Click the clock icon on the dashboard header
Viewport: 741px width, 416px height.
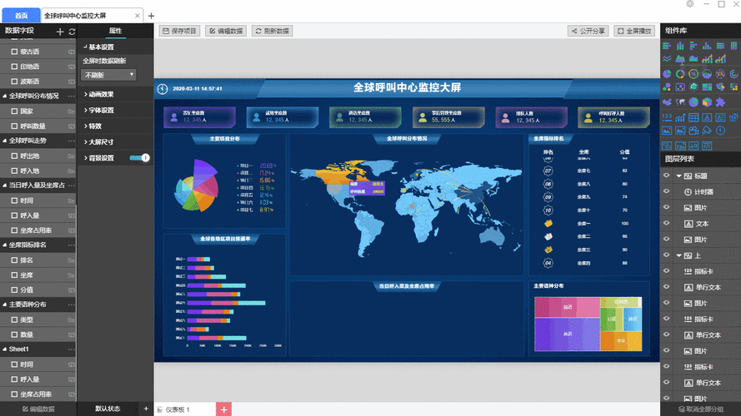162,88
